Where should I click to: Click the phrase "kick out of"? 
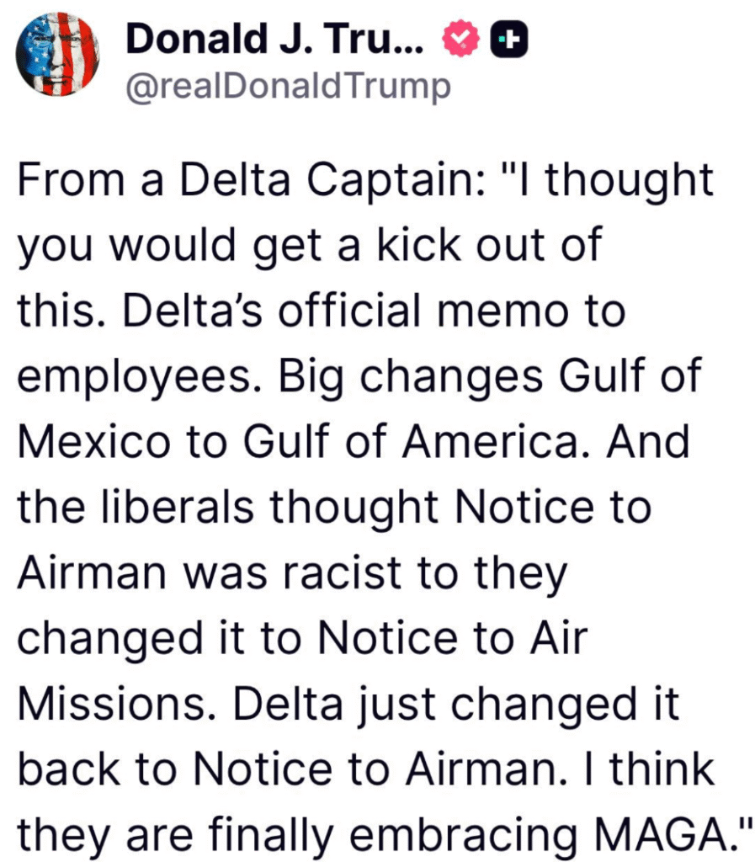[x=489, y=245]
